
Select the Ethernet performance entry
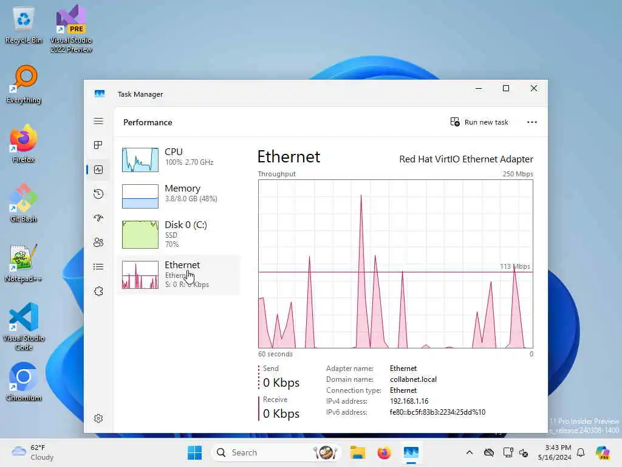point(179,275)
